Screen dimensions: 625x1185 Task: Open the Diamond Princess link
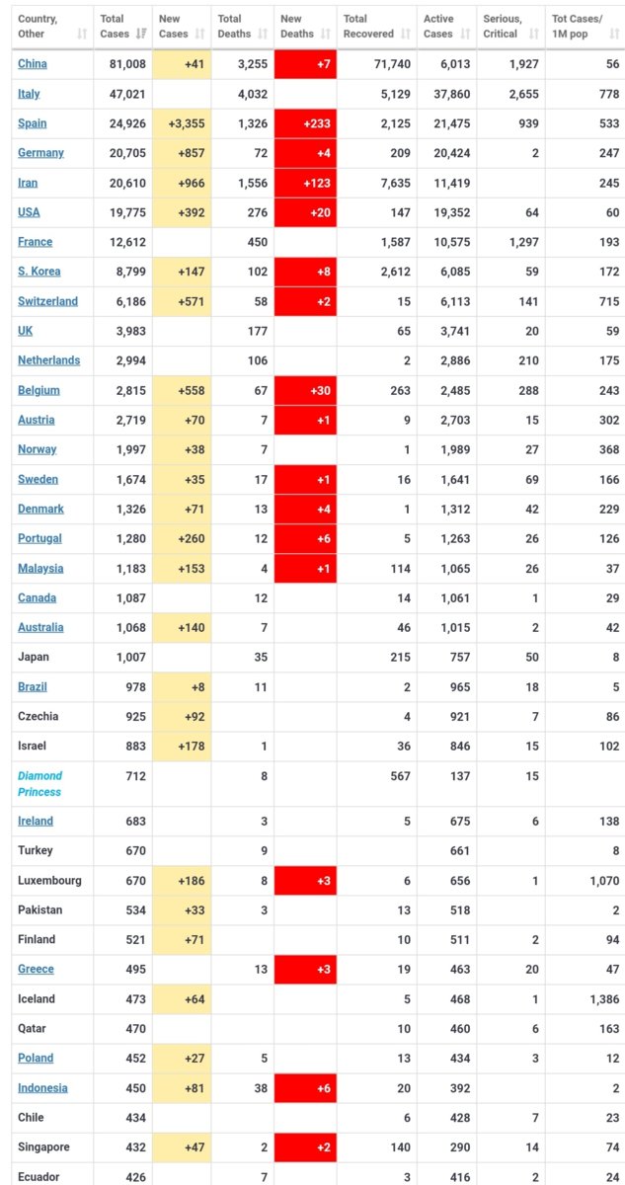[39, 784]
